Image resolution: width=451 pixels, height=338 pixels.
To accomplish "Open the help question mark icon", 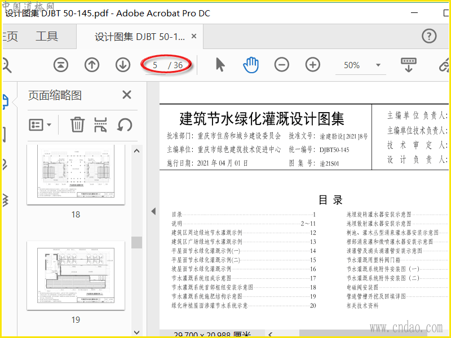I will (429, 36).
